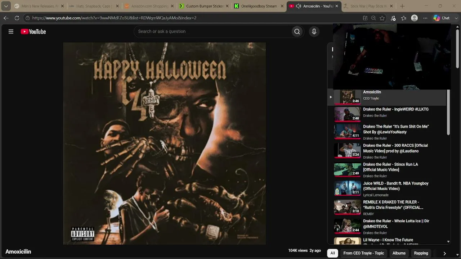This screenshot has height=259, width=461.
Task: Focus the YouTube search box
Action: point(214,32)
